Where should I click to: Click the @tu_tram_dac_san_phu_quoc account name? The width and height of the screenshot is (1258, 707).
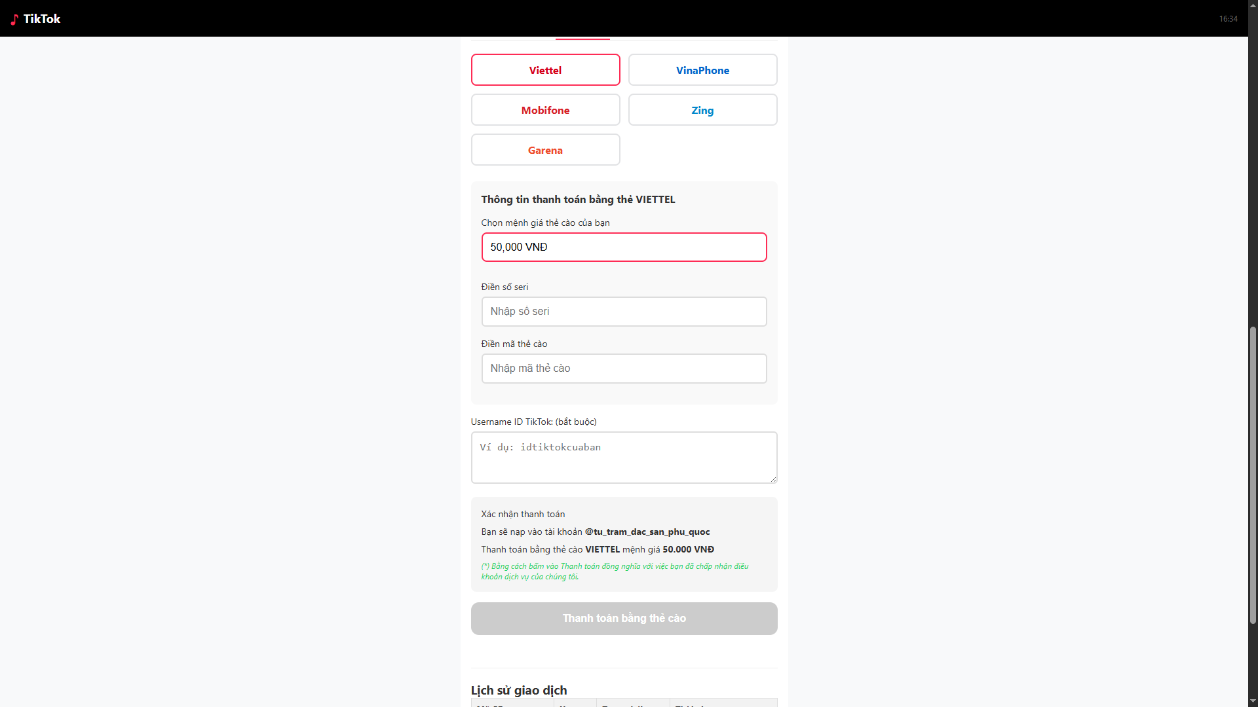[647, 532]
